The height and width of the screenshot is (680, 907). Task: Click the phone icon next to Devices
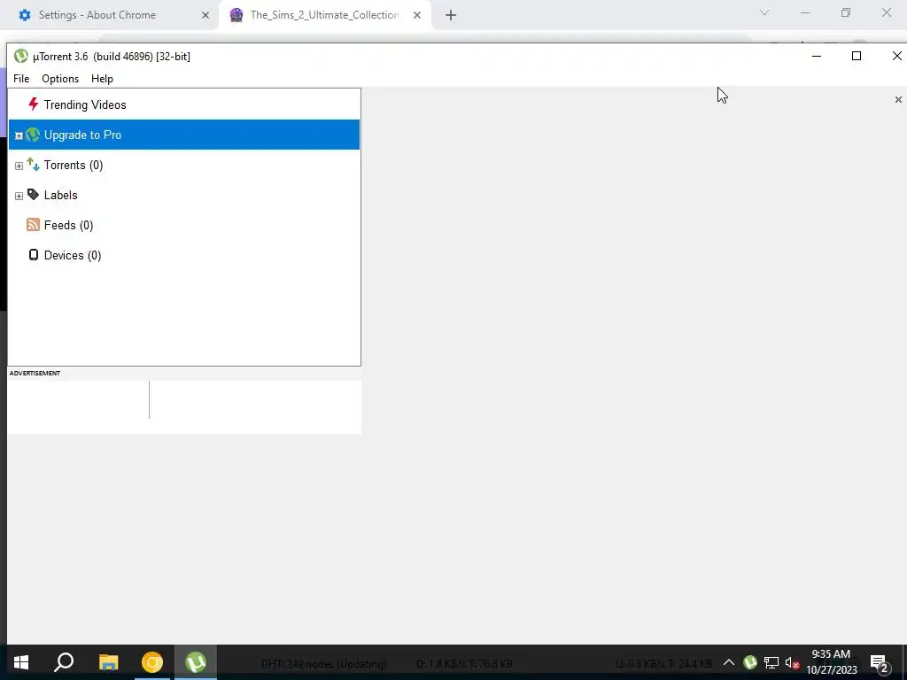pos(34,255)
